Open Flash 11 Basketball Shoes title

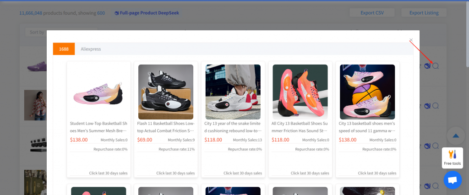[166, 127]
